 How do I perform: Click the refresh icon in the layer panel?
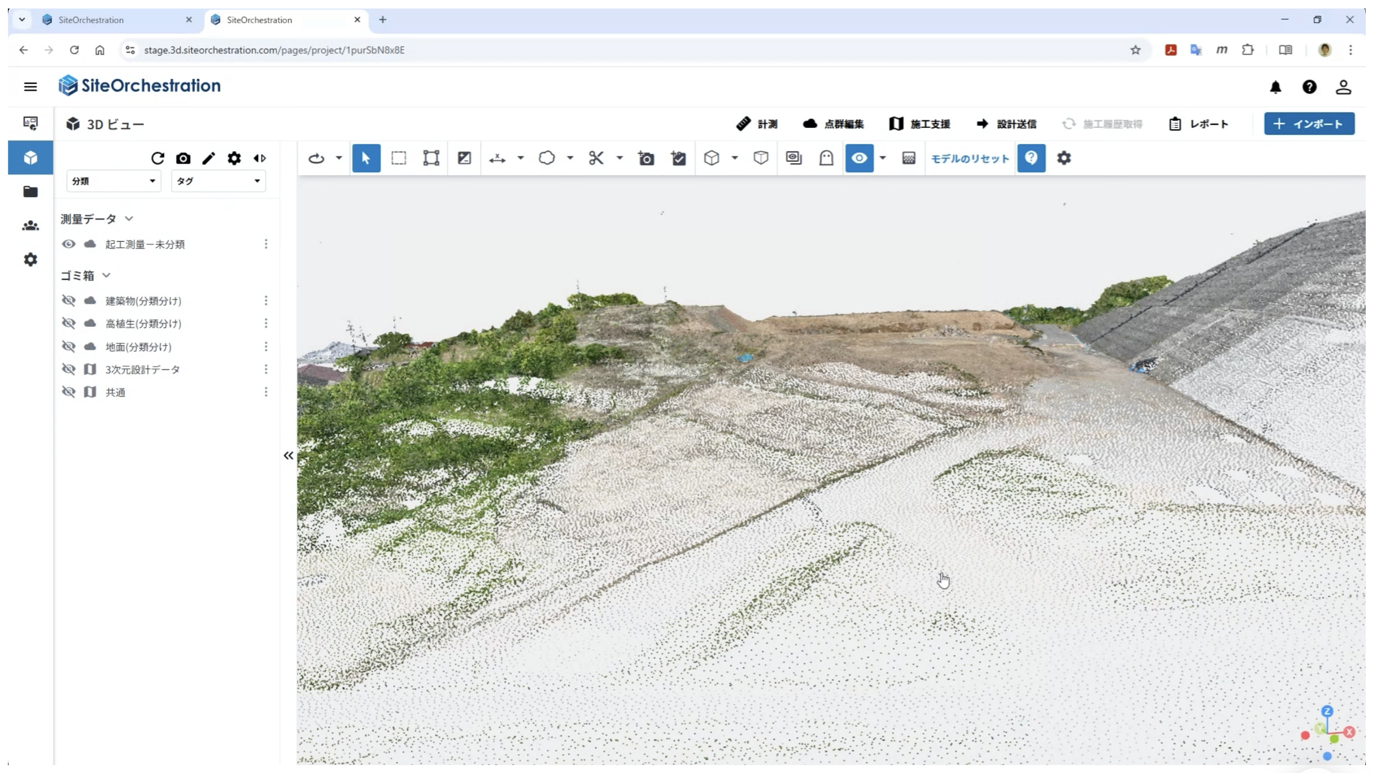[158, 158]
